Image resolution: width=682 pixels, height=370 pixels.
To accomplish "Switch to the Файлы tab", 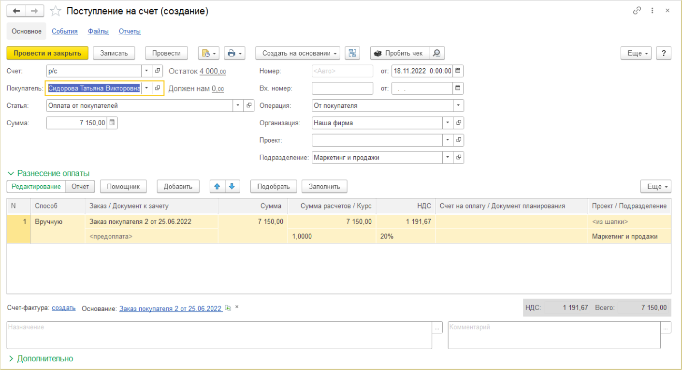I will (x=98, y=31).
